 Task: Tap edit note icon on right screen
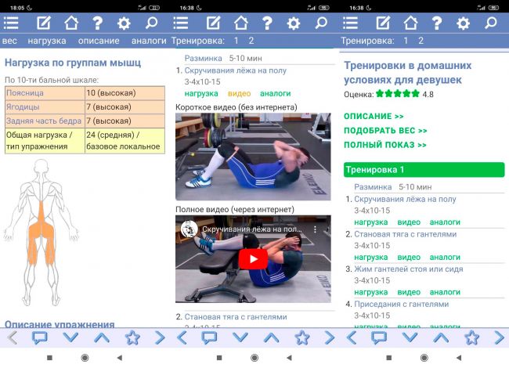(383, 23)
